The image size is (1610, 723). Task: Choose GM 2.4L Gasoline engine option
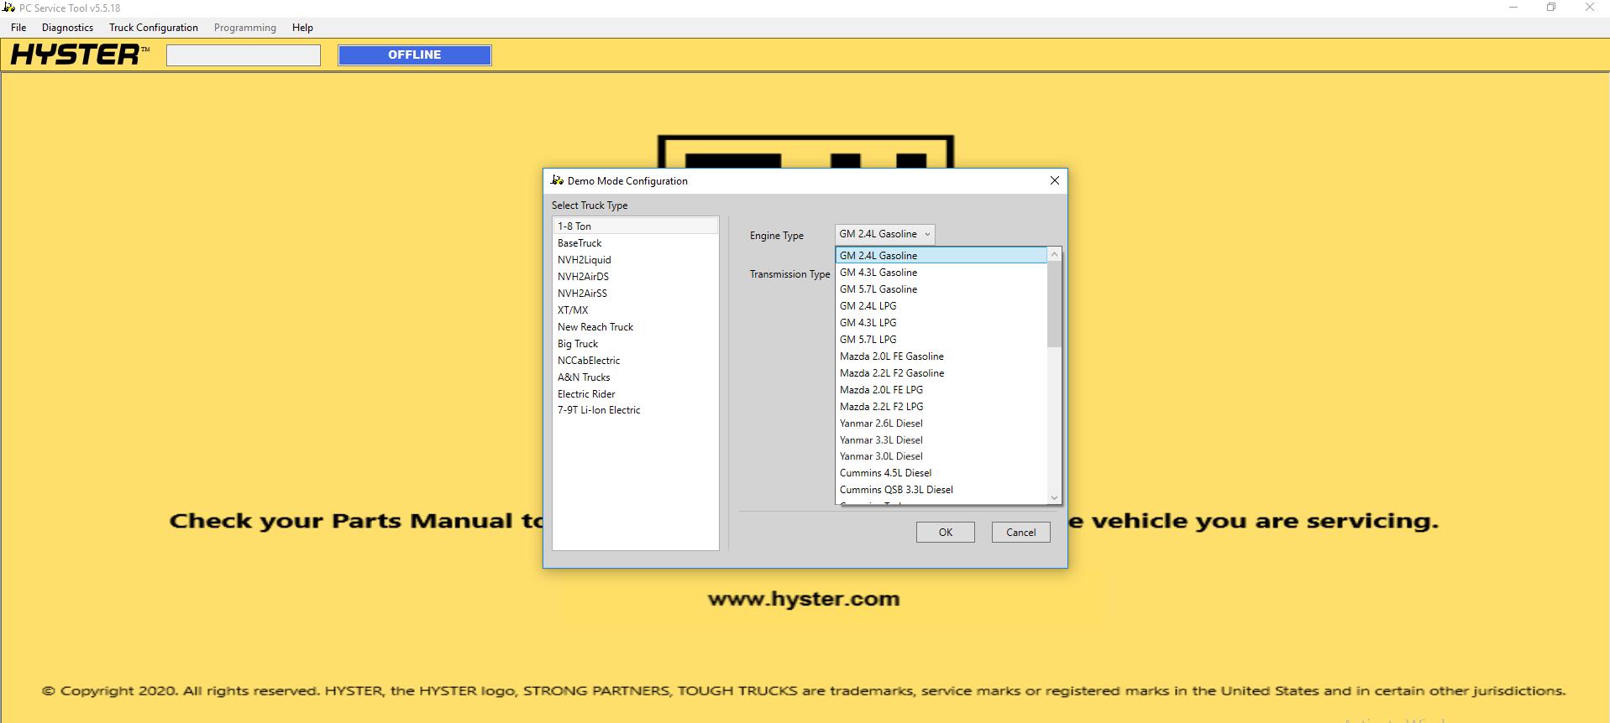[x=941, y=256]
